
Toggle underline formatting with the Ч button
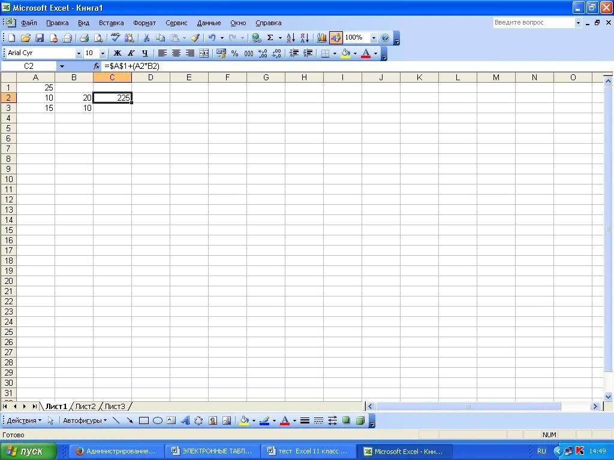click(145, 53)
